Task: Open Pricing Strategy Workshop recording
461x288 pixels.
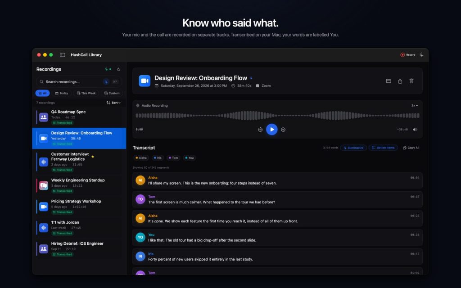Action: click(79, 207)
